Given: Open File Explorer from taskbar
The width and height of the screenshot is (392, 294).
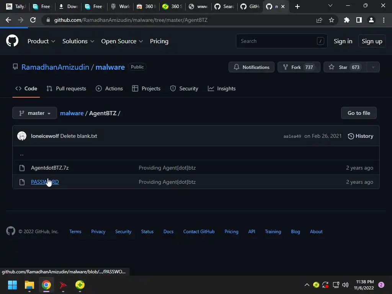Looking at the screenshot, I should [29, 285].
